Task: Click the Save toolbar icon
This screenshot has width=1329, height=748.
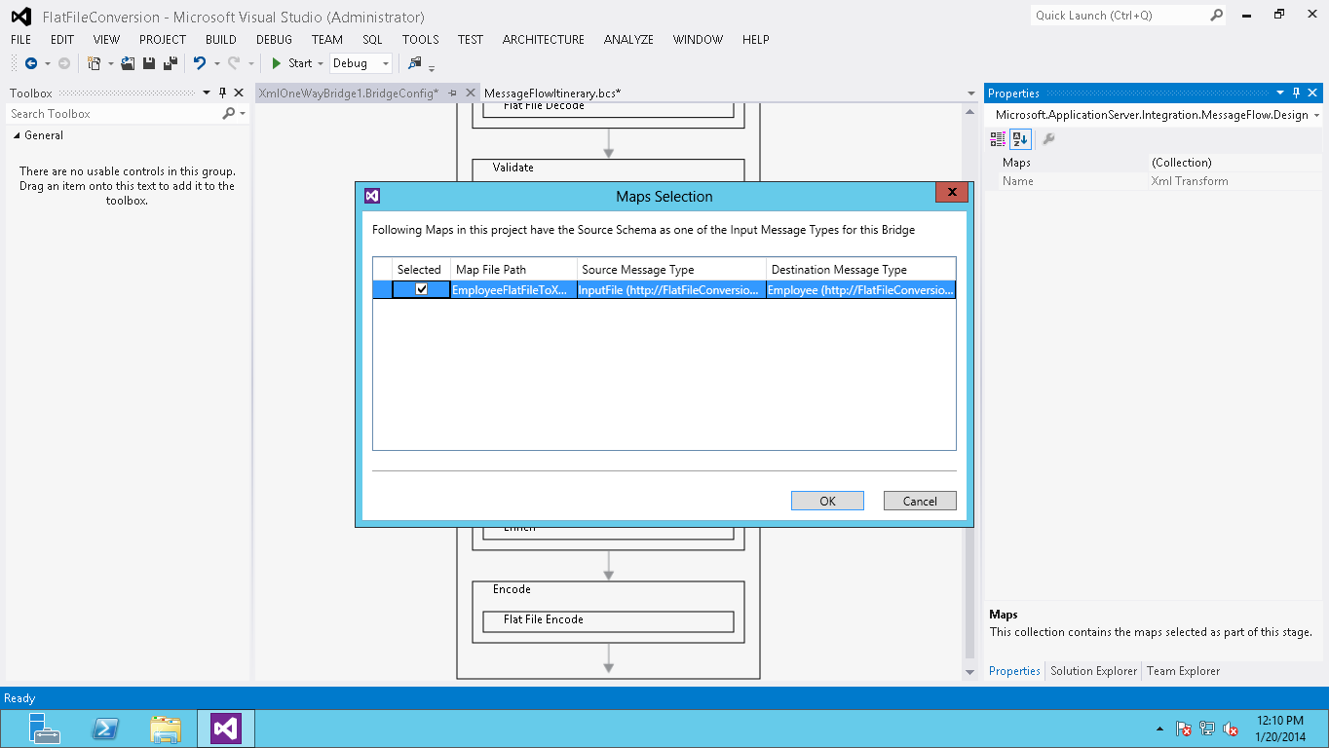Action: click(x=149, y=63)
